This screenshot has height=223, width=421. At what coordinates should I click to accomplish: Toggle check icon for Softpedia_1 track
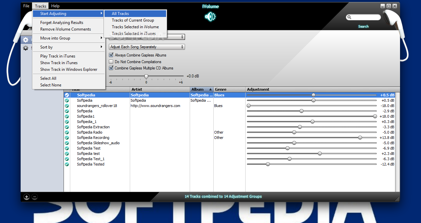[67, 122]
